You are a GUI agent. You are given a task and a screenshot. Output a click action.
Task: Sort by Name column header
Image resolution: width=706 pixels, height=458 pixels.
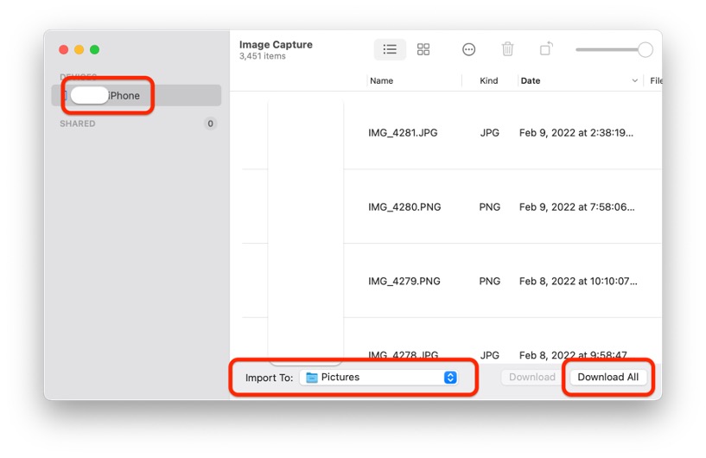[381, 81]
